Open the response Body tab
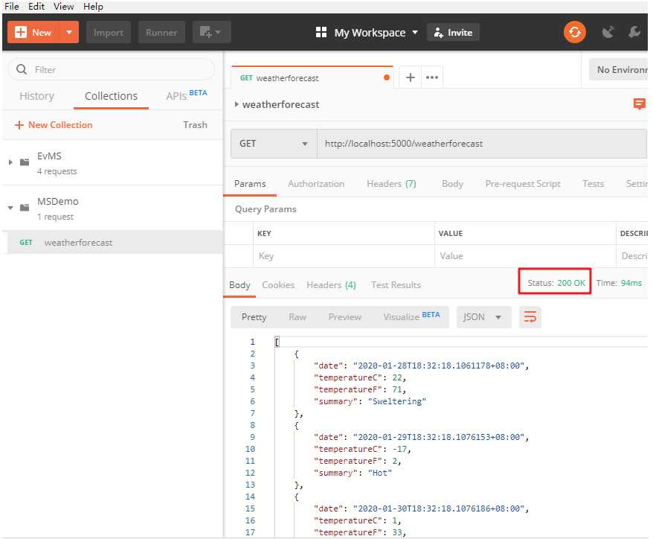The image size is (653, 539). coord(239,285)
